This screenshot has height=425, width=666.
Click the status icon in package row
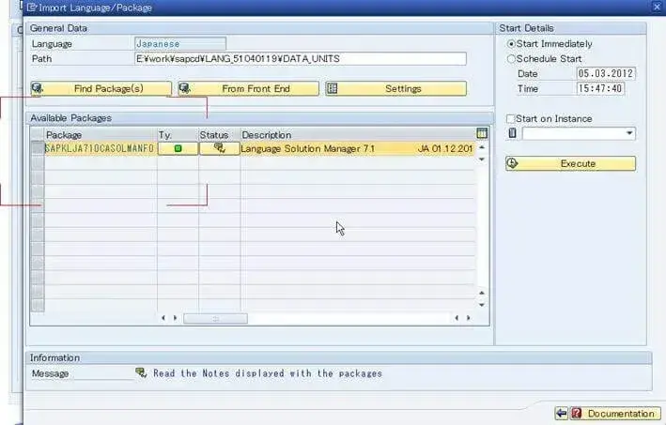pyautogui.click(x=220, y=148)
